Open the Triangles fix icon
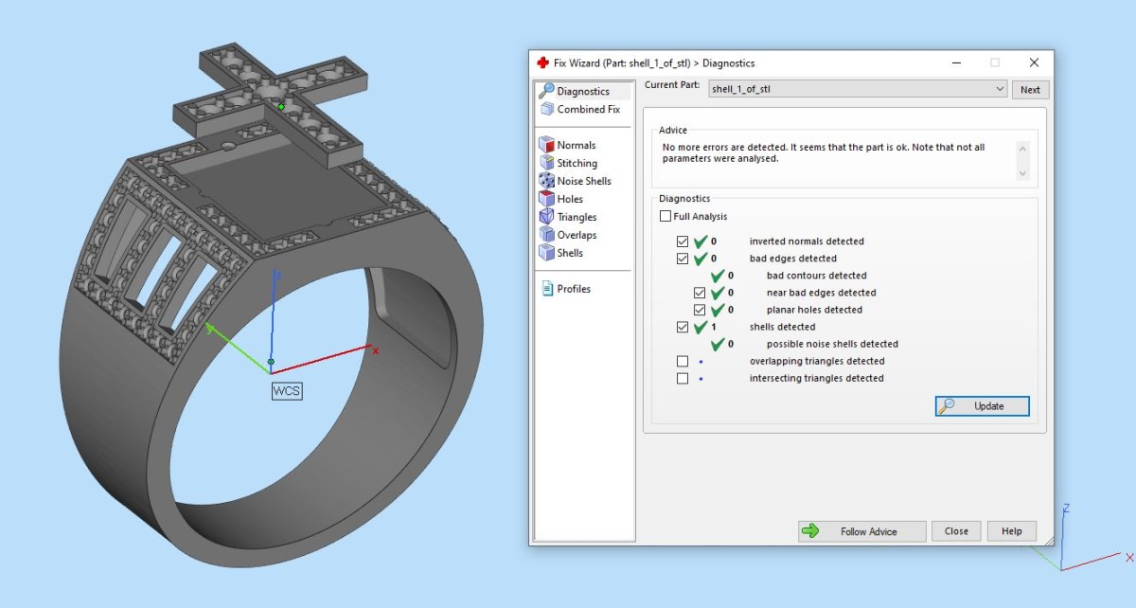 546,217
